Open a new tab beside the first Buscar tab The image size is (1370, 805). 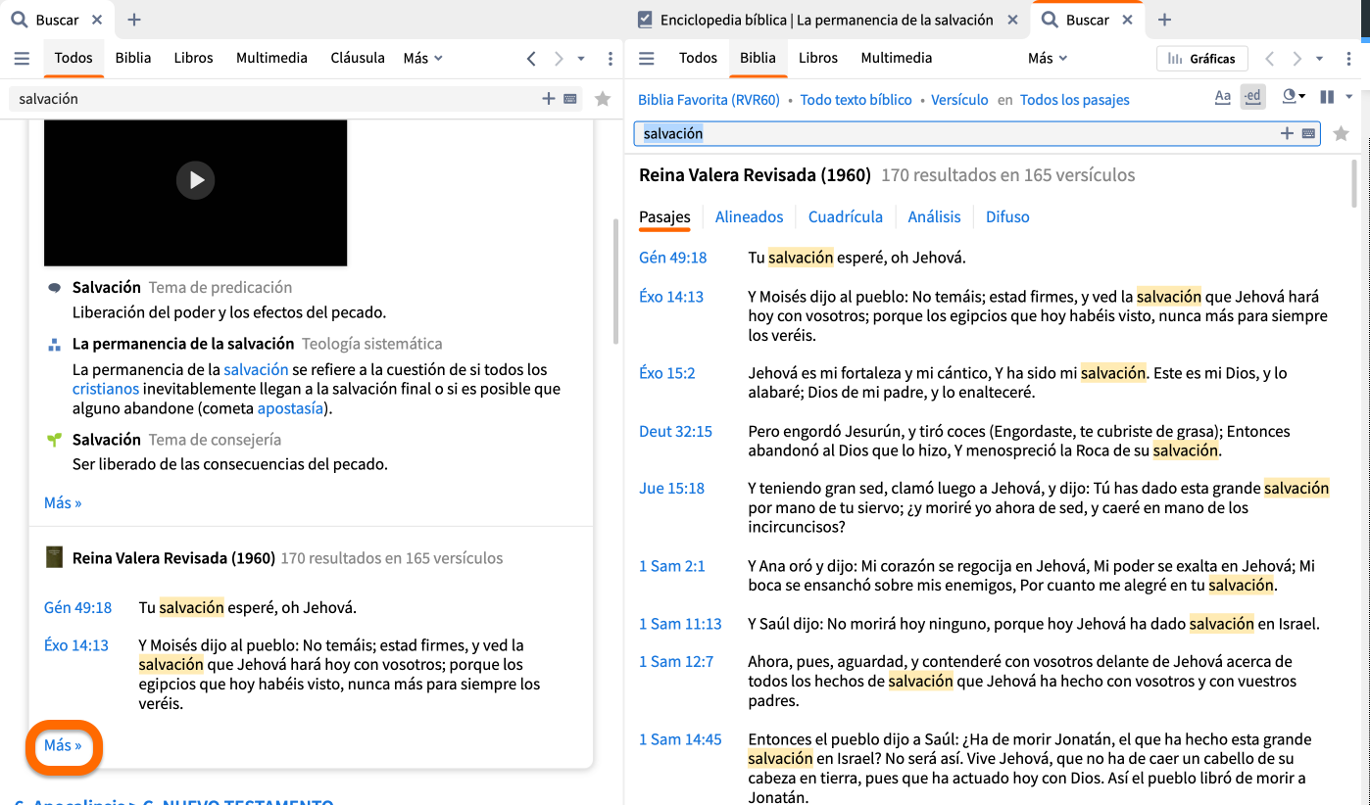[x=134, y=20]
